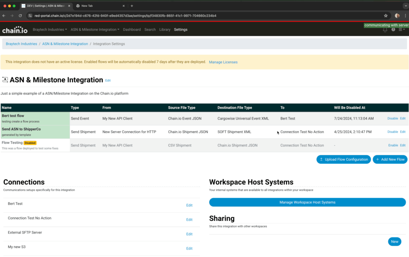The height and width of the screenshot is (257, 409).
Task: Open the tab search chevron in Chrome
Action: pyautogui.click(x=405, y=6)
